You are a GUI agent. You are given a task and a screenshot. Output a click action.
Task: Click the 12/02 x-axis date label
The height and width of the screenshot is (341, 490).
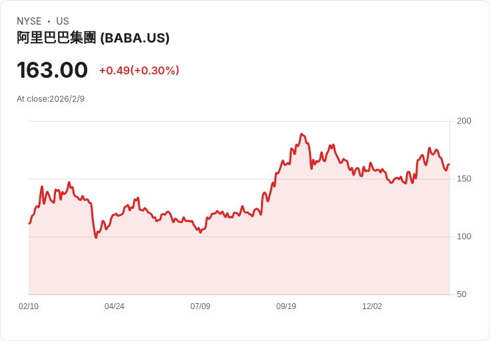pos(372,306)
